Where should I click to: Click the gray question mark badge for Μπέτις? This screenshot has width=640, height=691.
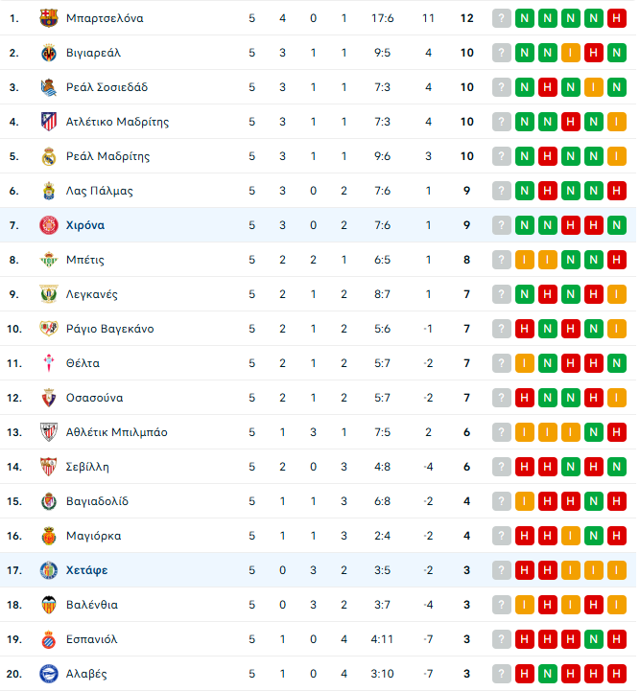(502, 260)
